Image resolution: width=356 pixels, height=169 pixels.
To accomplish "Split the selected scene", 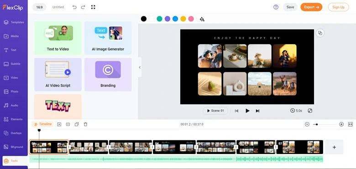I will [x=68, y=124].
